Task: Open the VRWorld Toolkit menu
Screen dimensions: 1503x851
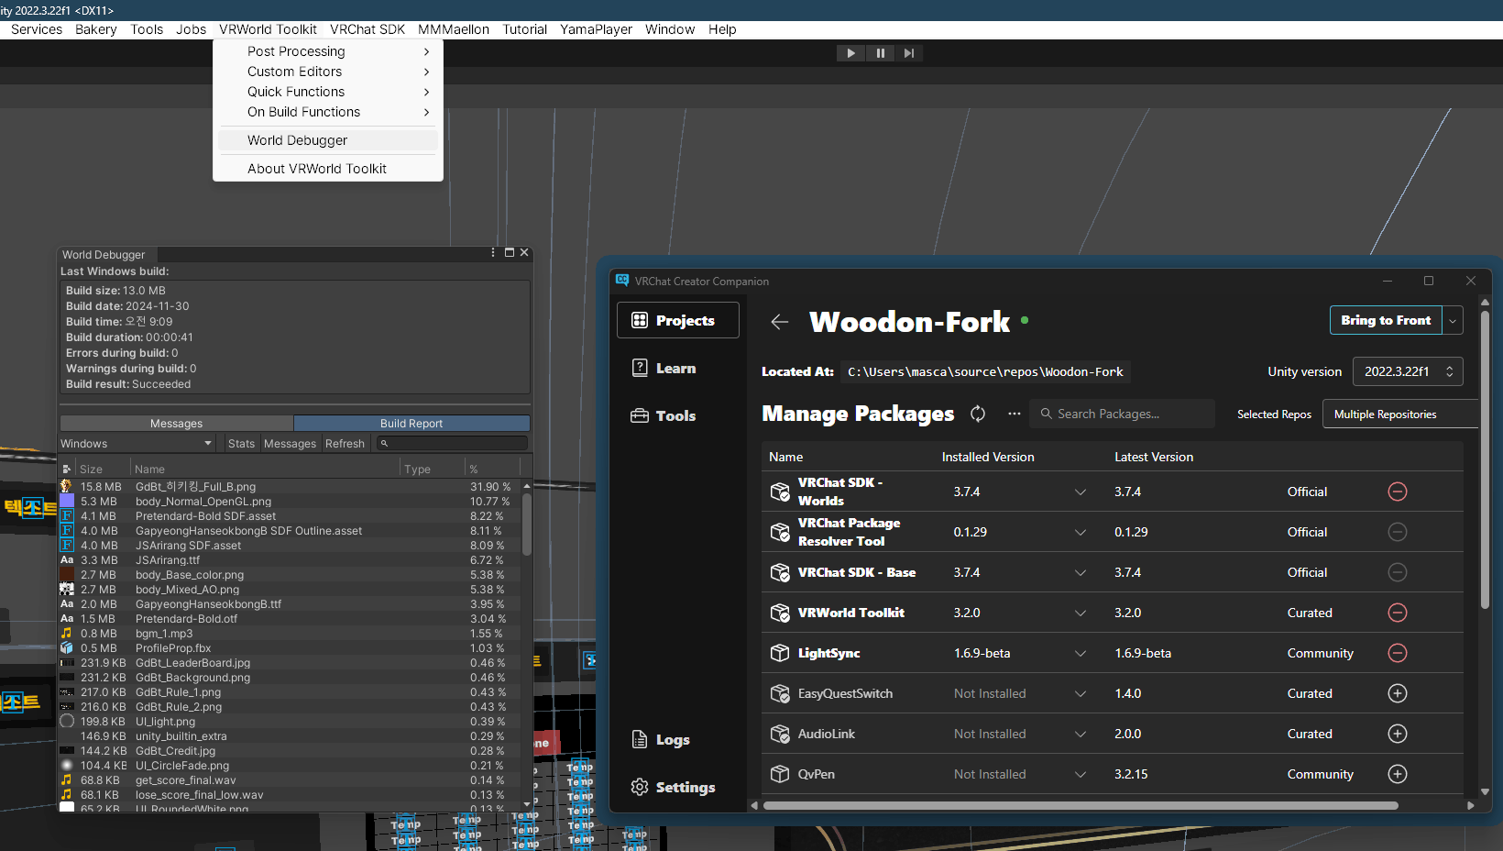Action: tap(268, 29)
